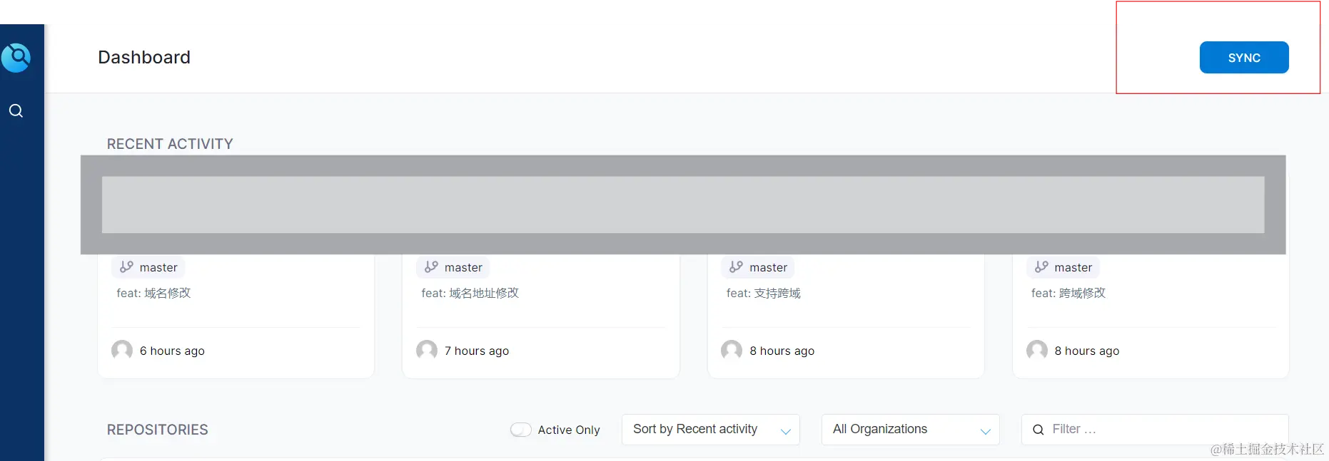Click the RECENT ACTIVITY heading
Screen dimensions: 1329x461
pos(170,144)
